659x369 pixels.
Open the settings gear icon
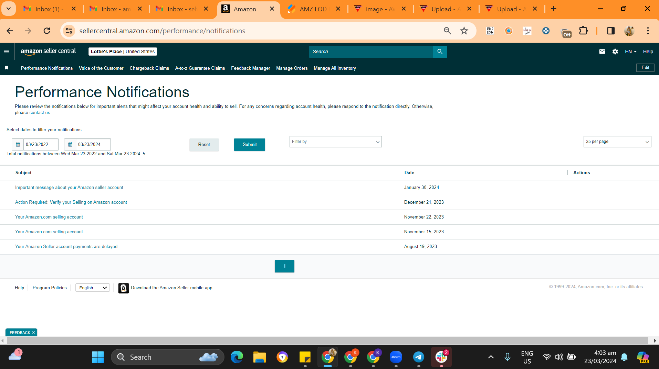(x=615, y=52)
